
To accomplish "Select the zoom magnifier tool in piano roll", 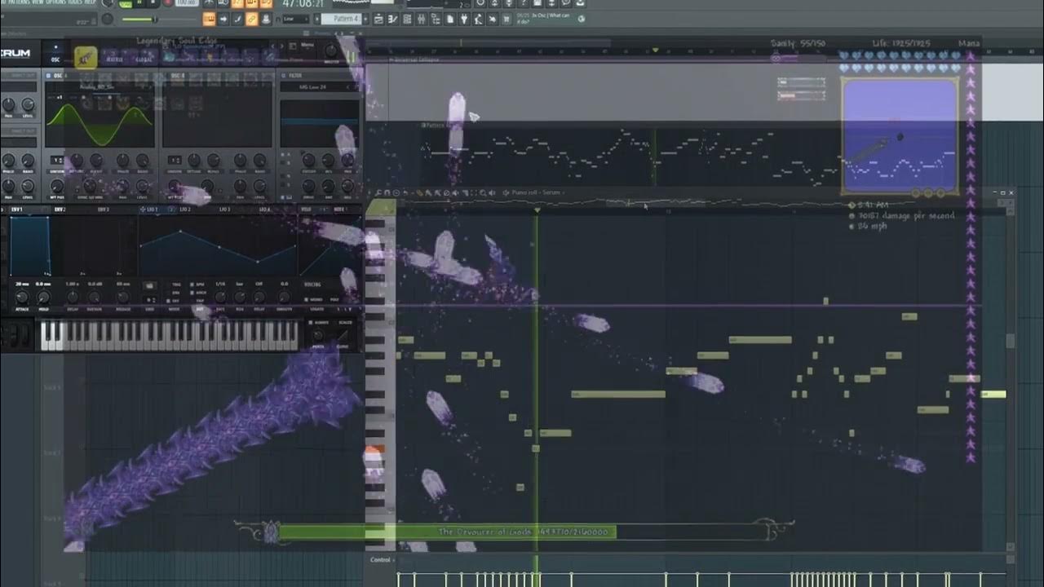I will [x=483, y=192].
